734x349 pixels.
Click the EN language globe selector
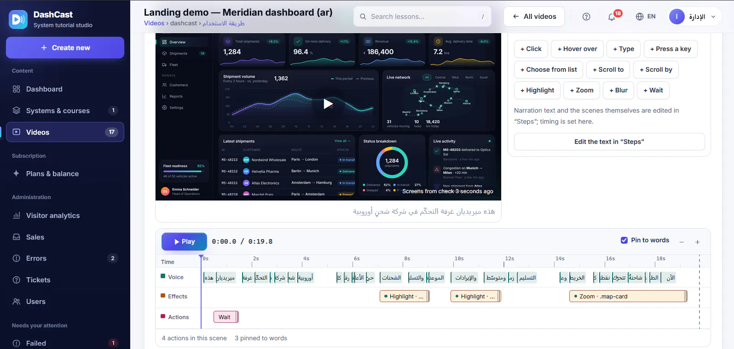(x=646, y=17)
